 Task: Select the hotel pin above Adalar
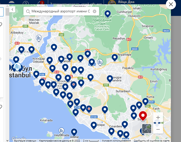point(74,132)
